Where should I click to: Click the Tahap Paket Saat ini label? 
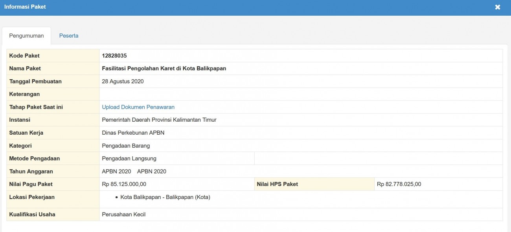tap(36, 107)
